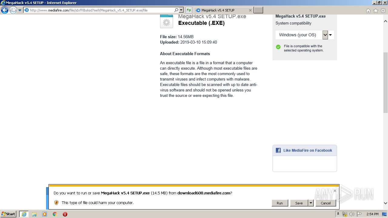388x218 pixels.
Task: Click the security shield warning icon
Action: [56, 203]
